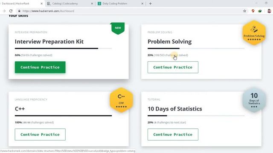Click the 'TUTORIAL' category label
The height and width of the screenshot is (153, 273).
pos(154,99)
